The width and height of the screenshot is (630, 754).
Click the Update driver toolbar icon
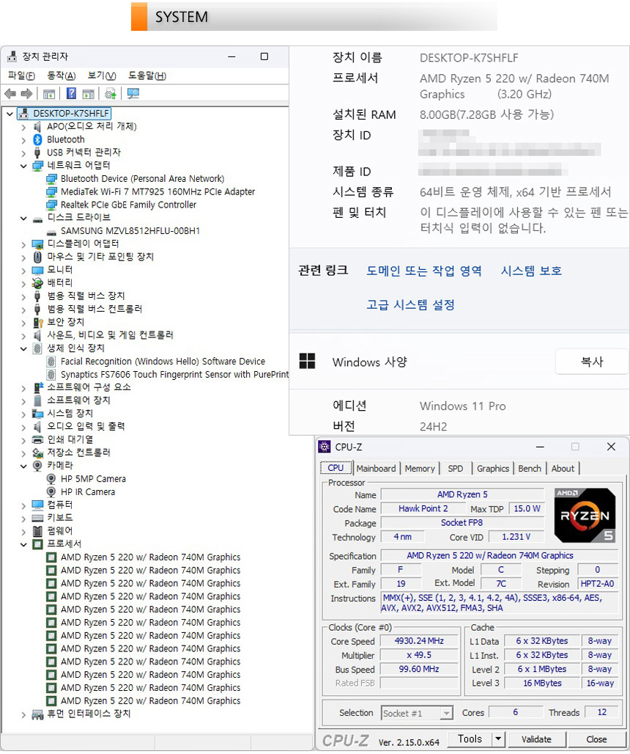(x=110, y=94)
